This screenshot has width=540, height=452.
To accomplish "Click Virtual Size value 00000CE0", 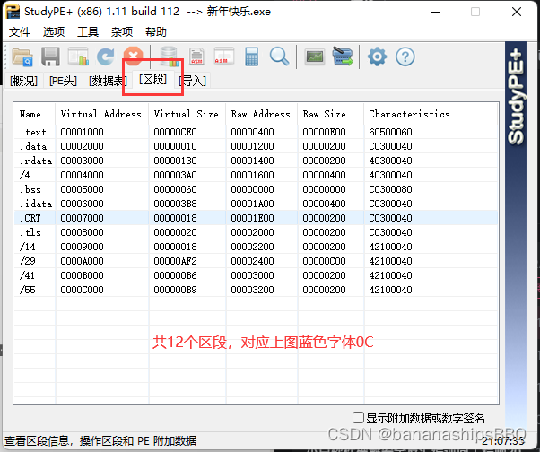I will pyautogui.click(x=175, y=132).
